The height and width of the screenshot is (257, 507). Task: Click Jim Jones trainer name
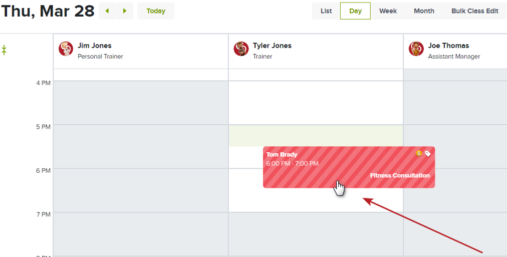(94, 46)
